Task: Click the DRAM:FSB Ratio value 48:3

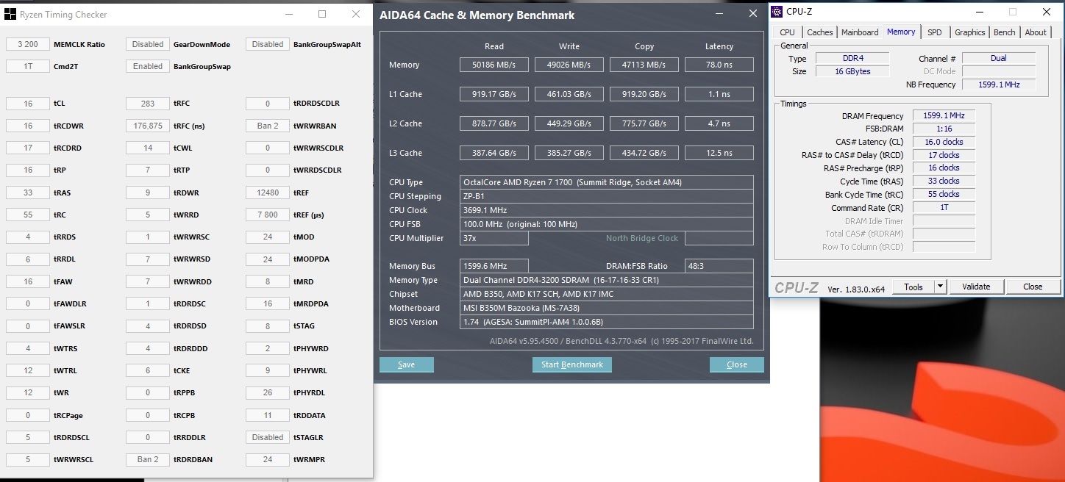Action: coord(719,266)
